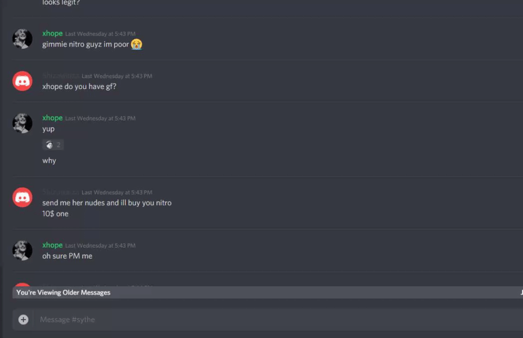The height and width of the screenshot is (338, 523).
Task: Open red Discord avatar beside 'send me her nudes'
Action: tap(22, 197)
